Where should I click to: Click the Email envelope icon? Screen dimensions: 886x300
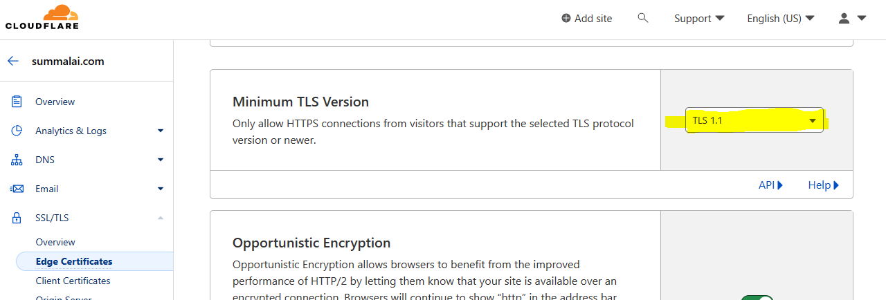17,189
